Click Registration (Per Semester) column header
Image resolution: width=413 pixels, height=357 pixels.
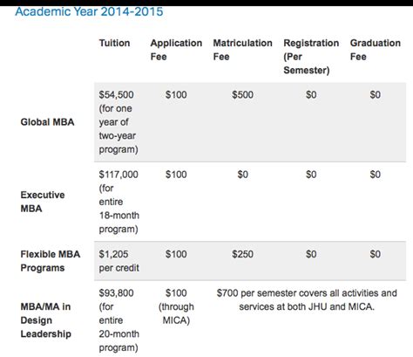[311, 57]
